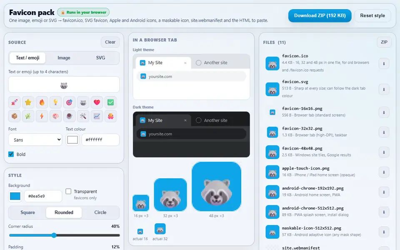Edit the #ffffff text colour hex field
This screenshot has width=400, height=250.
(100, 140)
